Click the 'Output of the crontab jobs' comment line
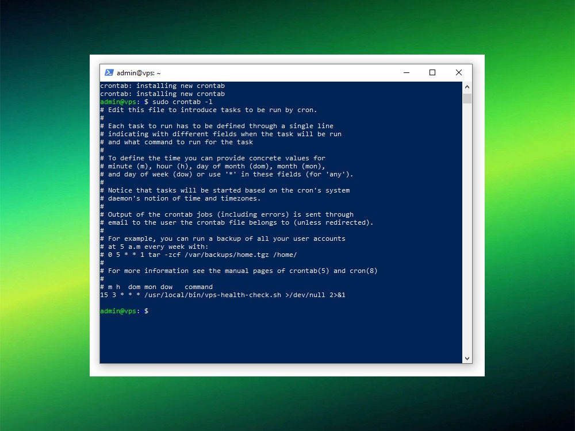575x431 pixels. (x=227, y=214)
